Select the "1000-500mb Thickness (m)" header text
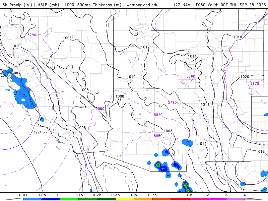Image resolution: width=268 pixels, height=201 pixels. tap(93, 5)
